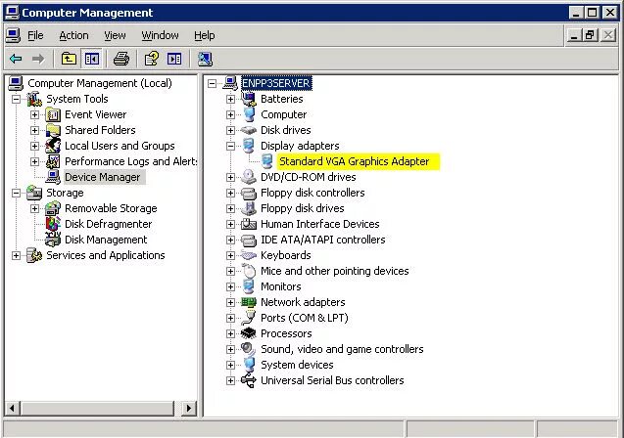Click the Up one level folder icon
The height and width of the screenshot is (438, 624).
tap(69, 60)
